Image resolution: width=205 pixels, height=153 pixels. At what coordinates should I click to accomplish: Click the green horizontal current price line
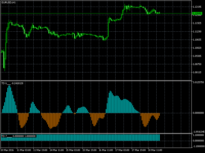(x=96, y=13)
